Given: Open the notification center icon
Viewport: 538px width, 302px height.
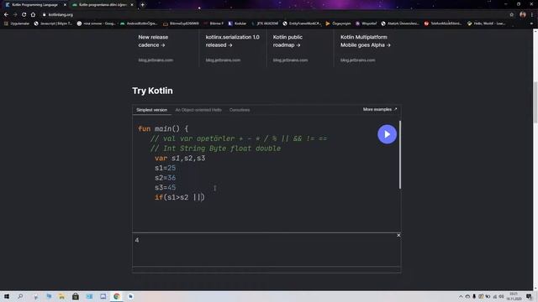Looking at the screenshot, I should [529, 296].
